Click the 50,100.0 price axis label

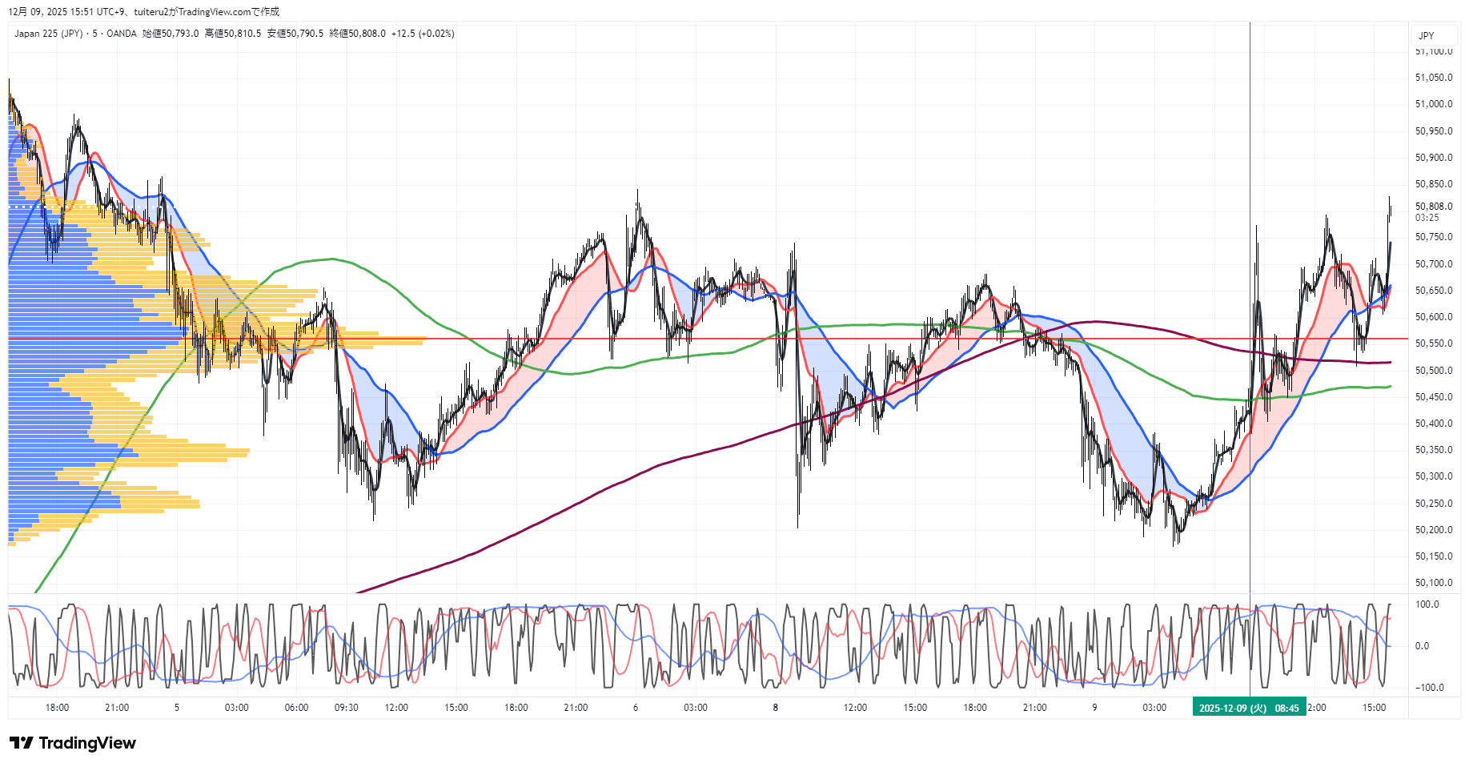point(1433,583)
